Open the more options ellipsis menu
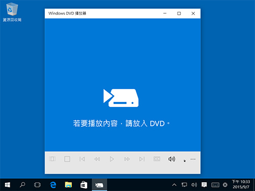The image size is (255, 191). click(x=193, y=159)
